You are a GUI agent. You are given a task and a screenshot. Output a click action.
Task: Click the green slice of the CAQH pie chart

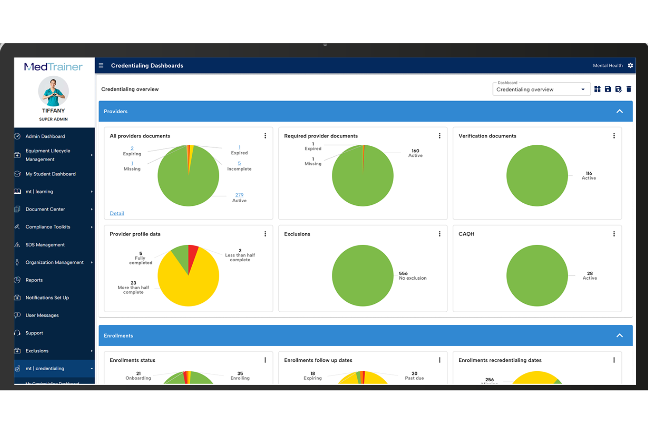537,276
